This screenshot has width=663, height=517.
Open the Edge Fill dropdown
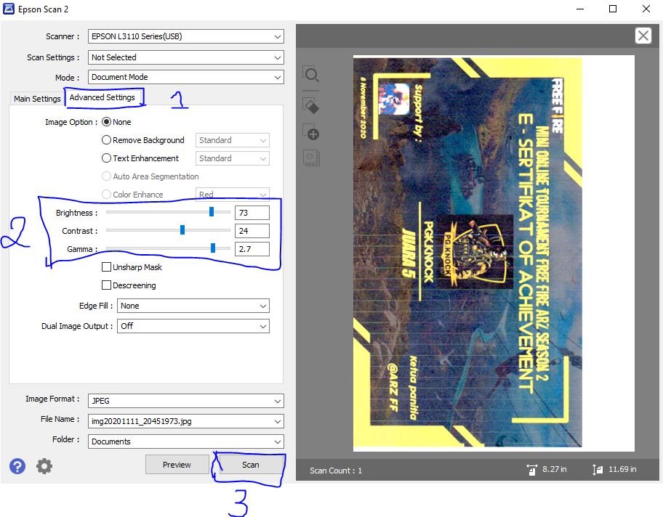pos(193,306)
